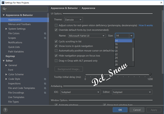
Task: Enable Automatically position mouse cursor checkbox
Action: (56, 51)
